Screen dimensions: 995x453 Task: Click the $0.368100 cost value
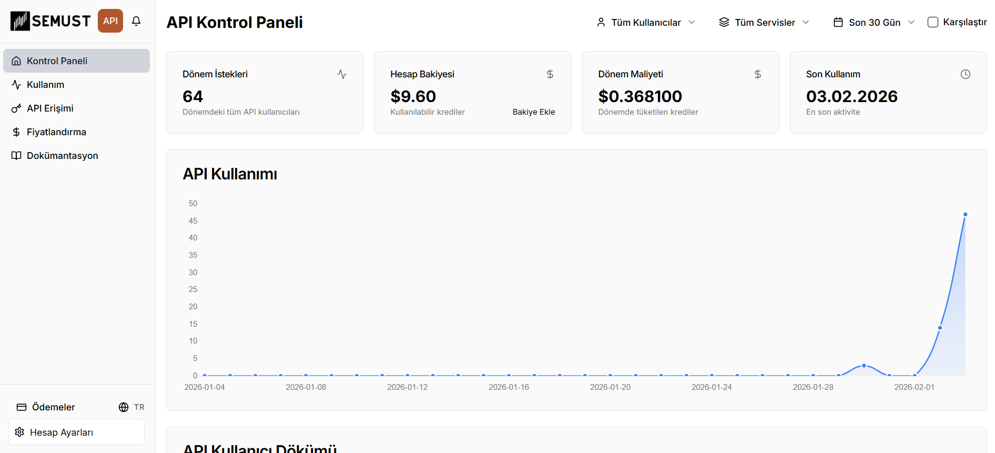click(x=640, y=96)
